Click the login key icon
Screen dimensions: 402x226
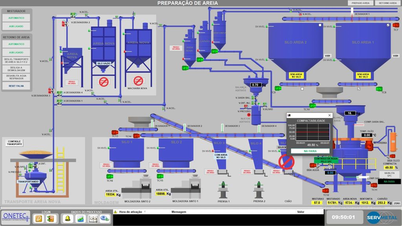click(x=39, y=219)
